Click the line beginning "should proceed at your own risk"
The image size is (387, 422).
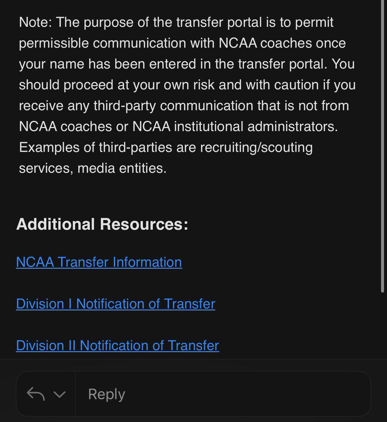point(187,85)
